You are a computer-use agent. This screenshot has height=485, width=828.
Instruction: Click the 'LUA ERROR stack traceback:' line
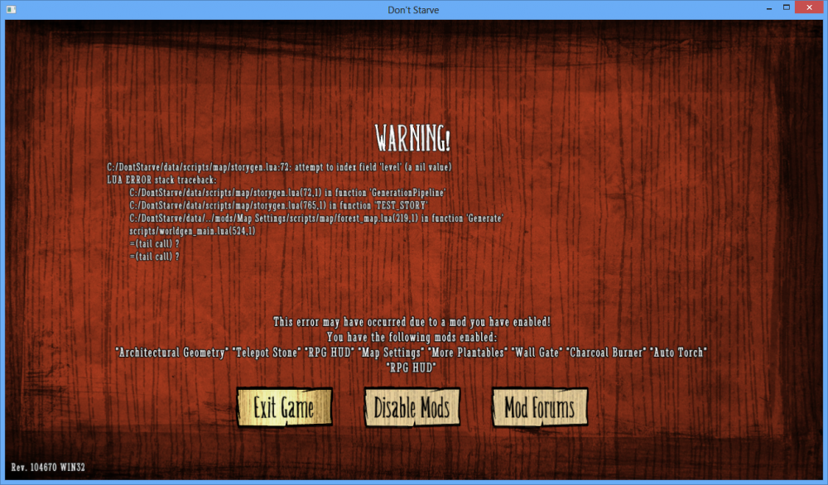[x=161, y=180]
